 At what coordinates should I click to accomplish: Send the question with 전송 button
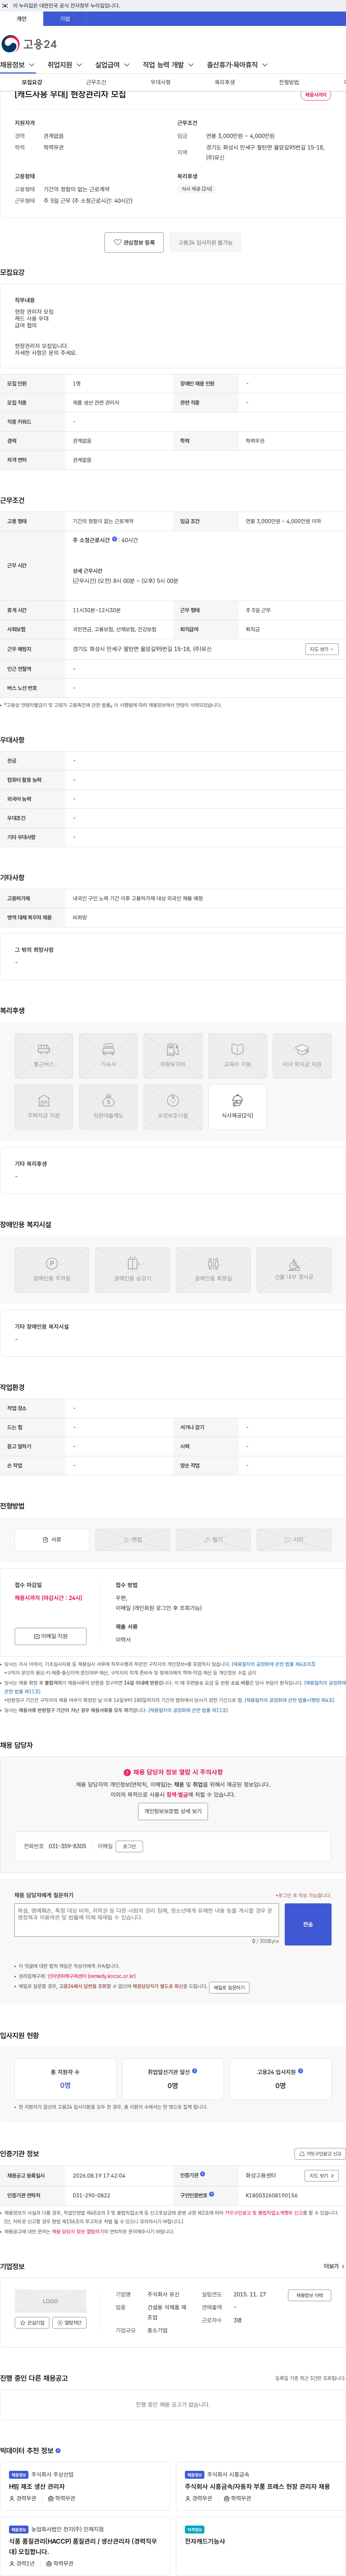point(308,1924)
